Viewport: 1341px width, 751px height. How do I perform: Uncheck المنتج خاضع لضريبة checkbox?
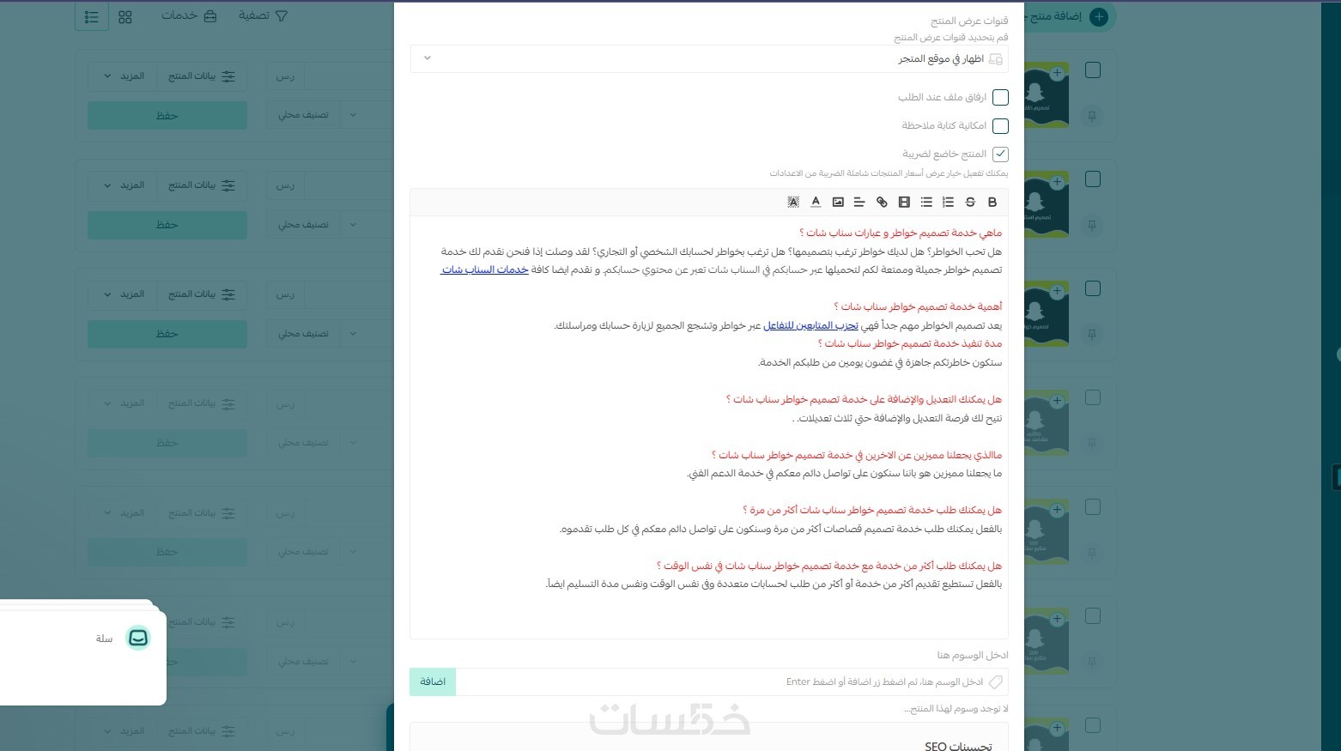[1000, 154]
